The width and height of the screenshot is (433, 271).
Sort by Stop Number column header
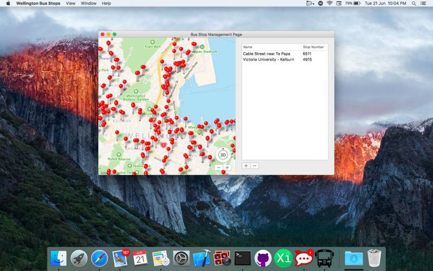(314, 47)
